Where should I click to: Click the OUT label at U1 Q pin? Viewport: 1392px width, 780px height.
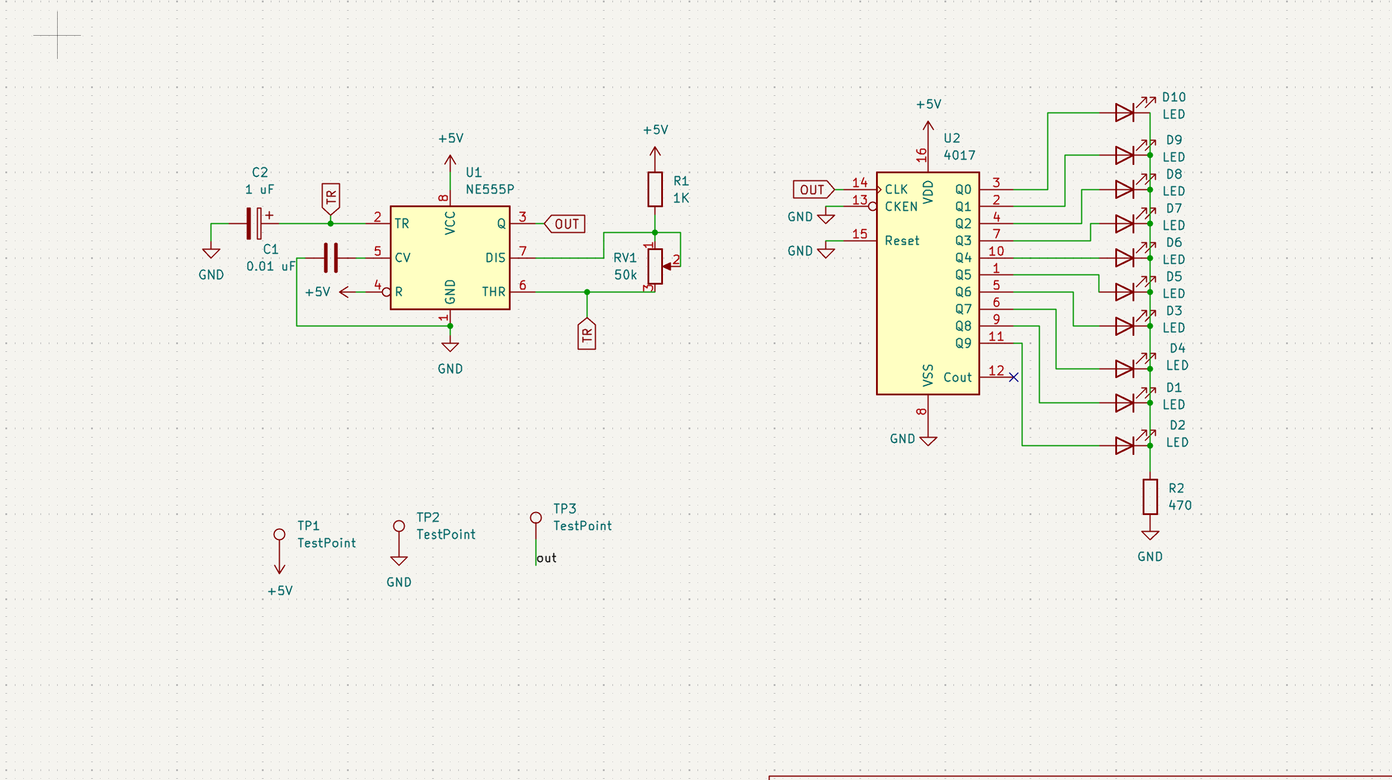pos(564,224)
